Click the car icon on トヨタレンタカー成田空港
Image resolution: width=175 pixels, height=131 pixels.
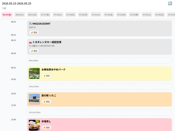[x=30, y=42]
